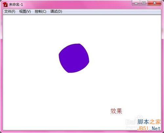Minimize the 未命名-1 window
This screenshot has width=164, height=133.
tap(136, 3)
